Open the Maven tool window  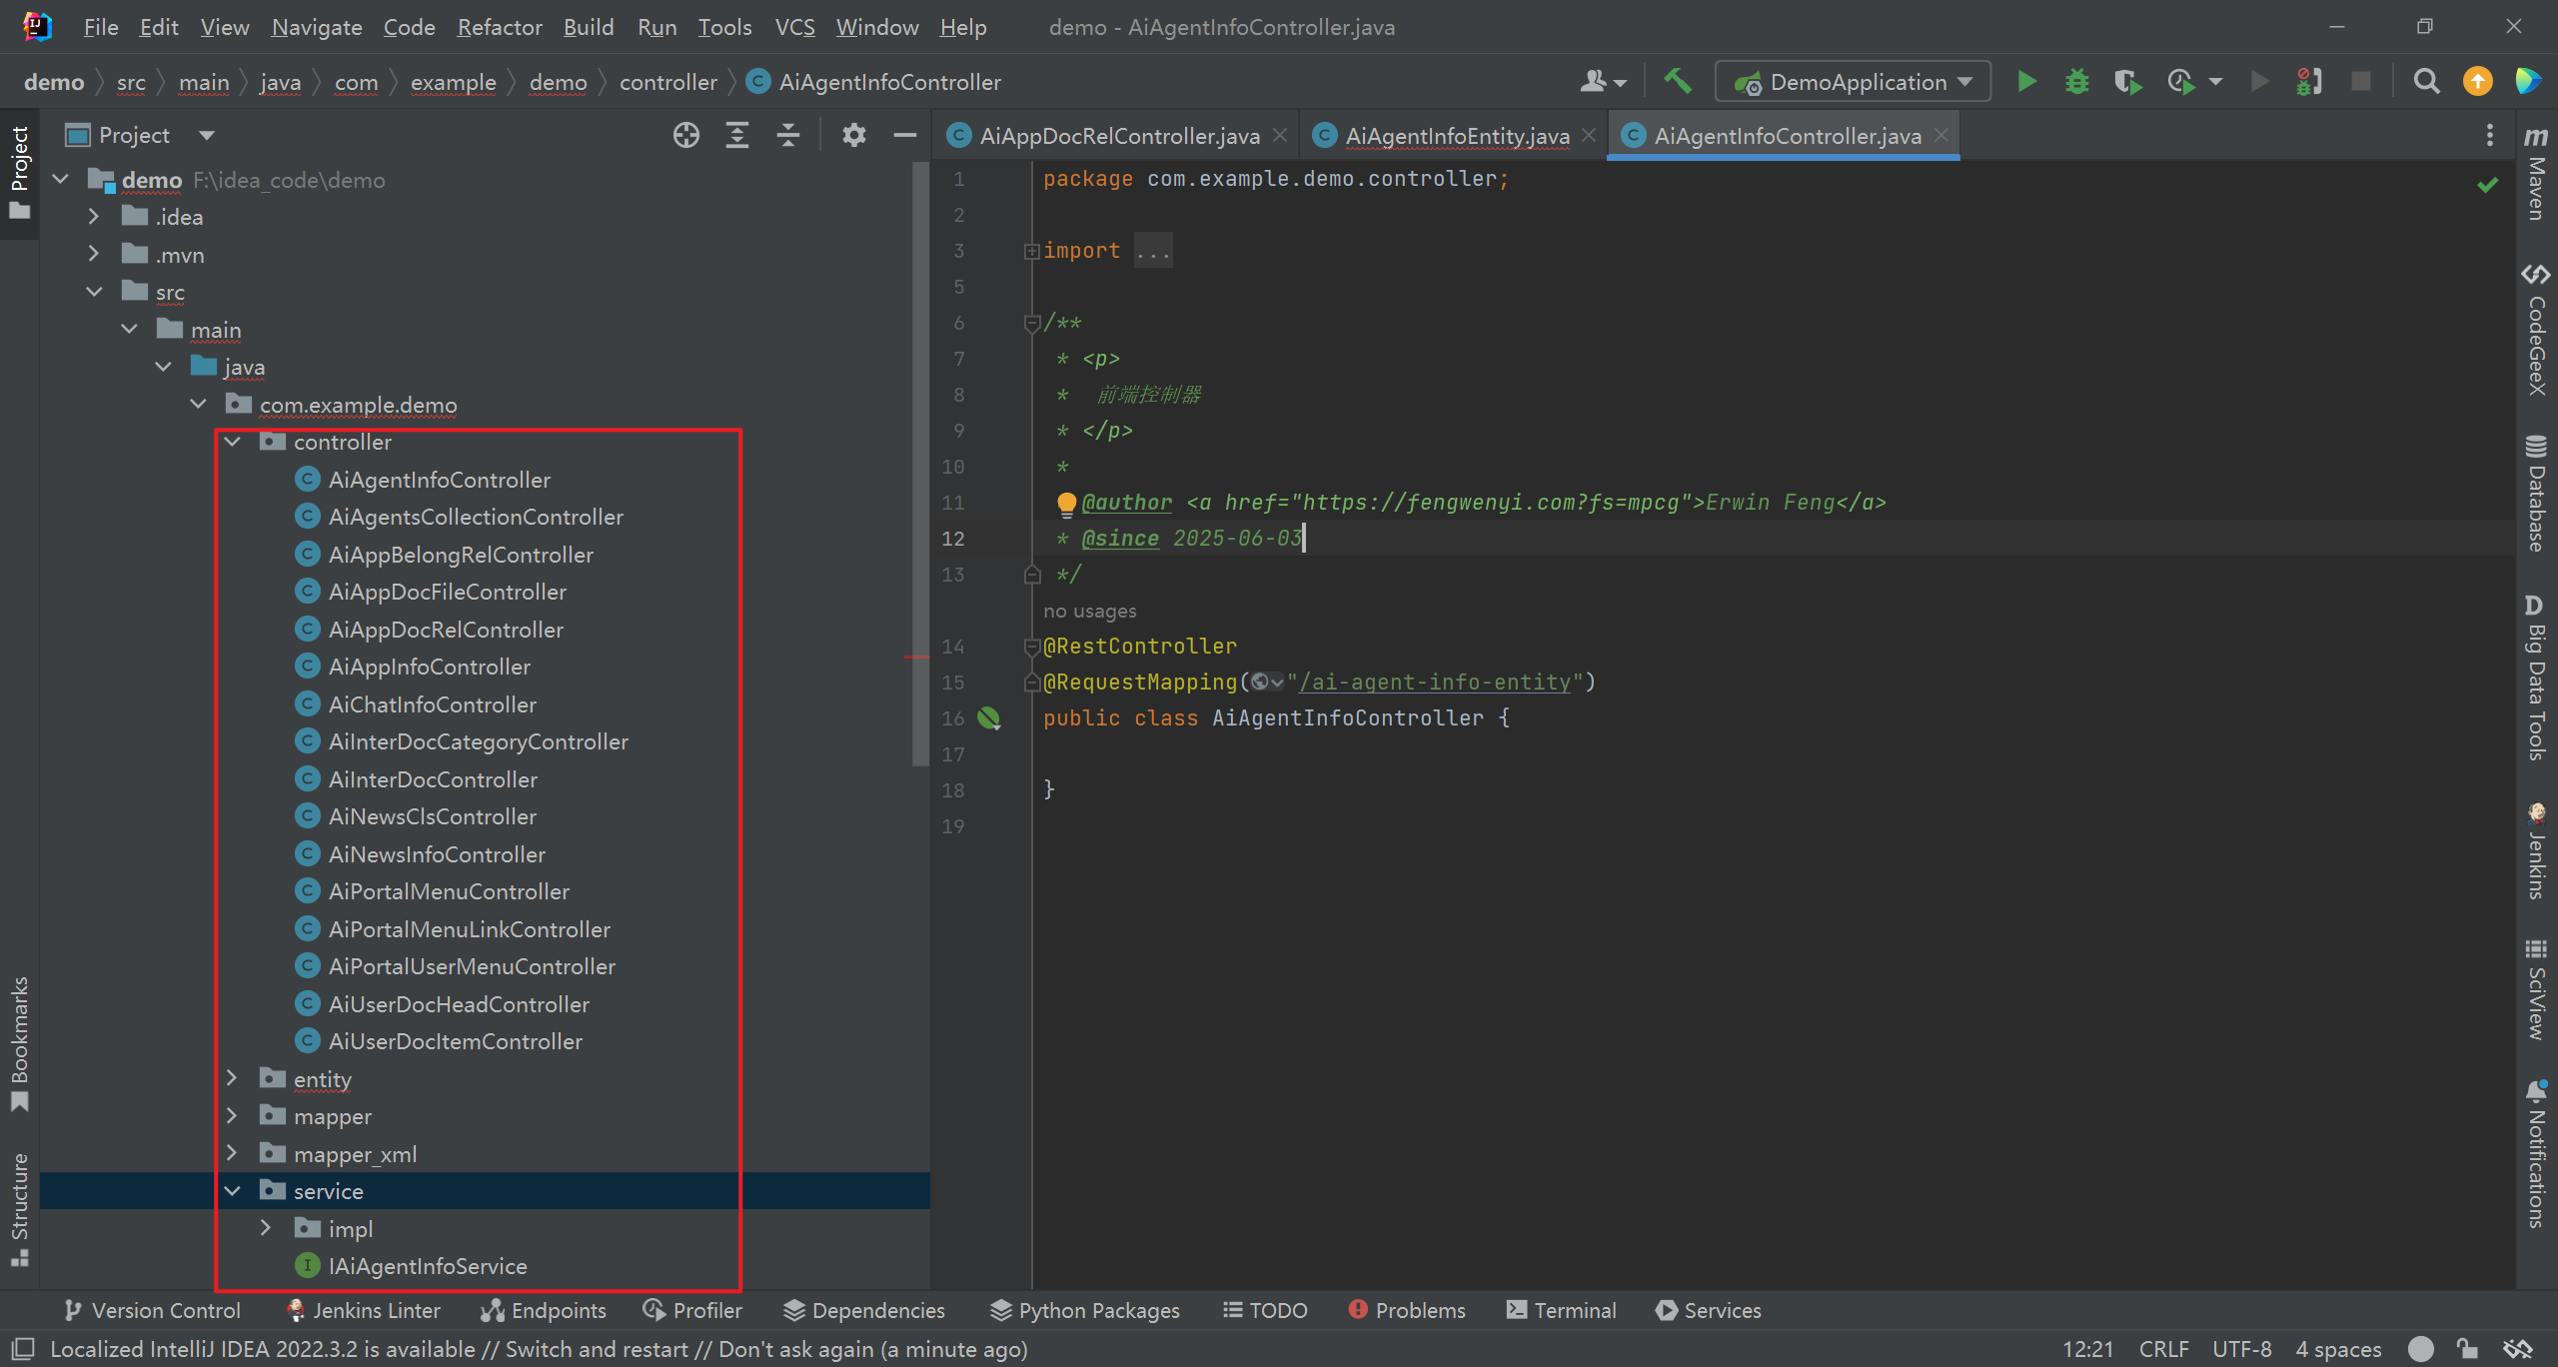(x=2536, y=172)
